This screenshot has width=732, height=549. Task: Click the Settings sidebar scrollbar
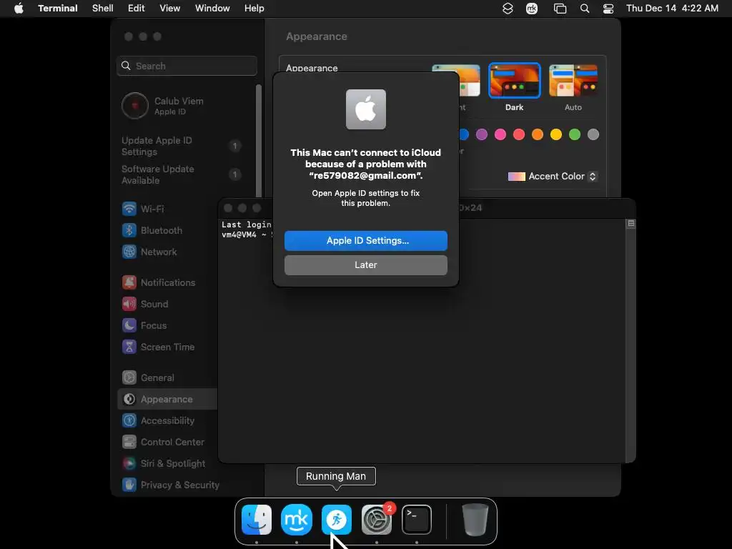259,141
